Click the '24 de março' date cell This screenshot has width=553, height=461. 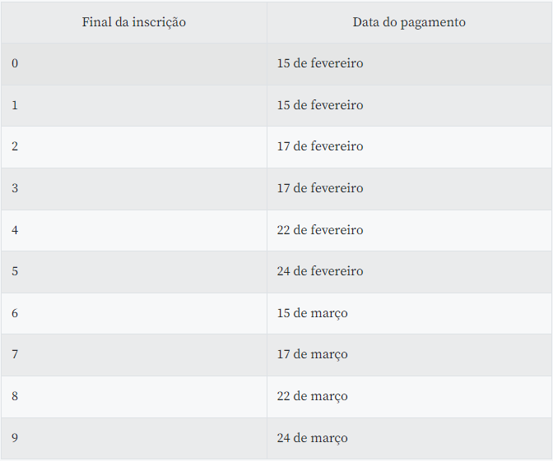(410, 438)
